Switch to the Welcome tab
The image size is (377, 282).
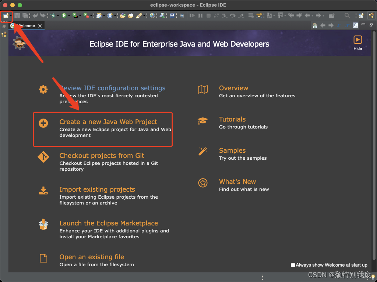[x=27, y=26]
